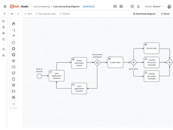Add a data object page shape
173x130 pixels.
13,79
